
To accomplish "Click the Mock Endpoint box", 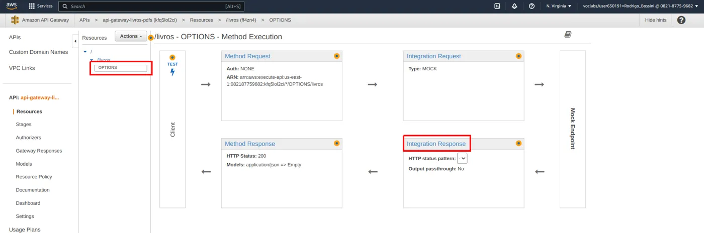I will (x=573, y=129).
